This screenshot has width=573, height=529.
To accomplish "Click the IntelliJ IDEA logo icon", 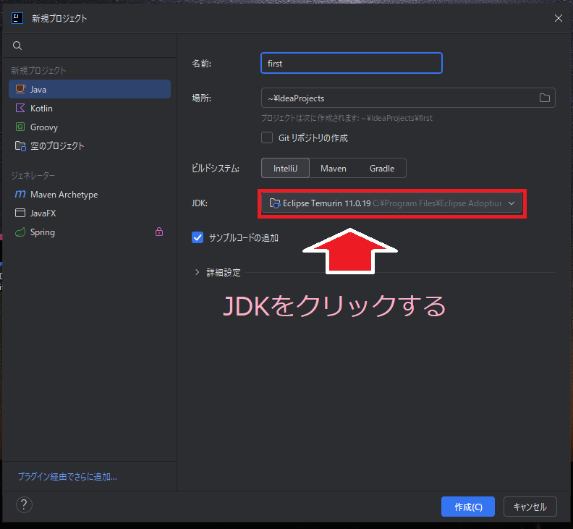I will pyautogui.click(x=17, y=18).
